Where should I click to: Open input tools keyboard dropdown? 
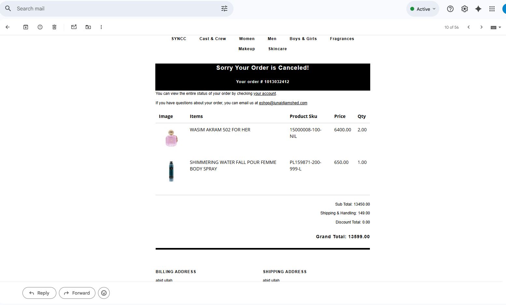click(x=496, y=27)
